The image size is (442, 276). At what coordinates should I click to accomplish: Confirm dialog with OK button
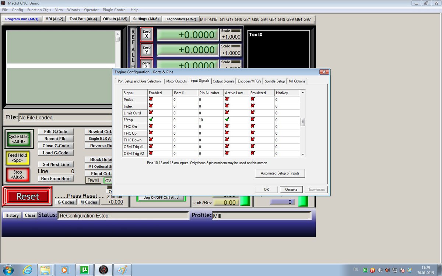pyautogui.click(x=266, y=190)
